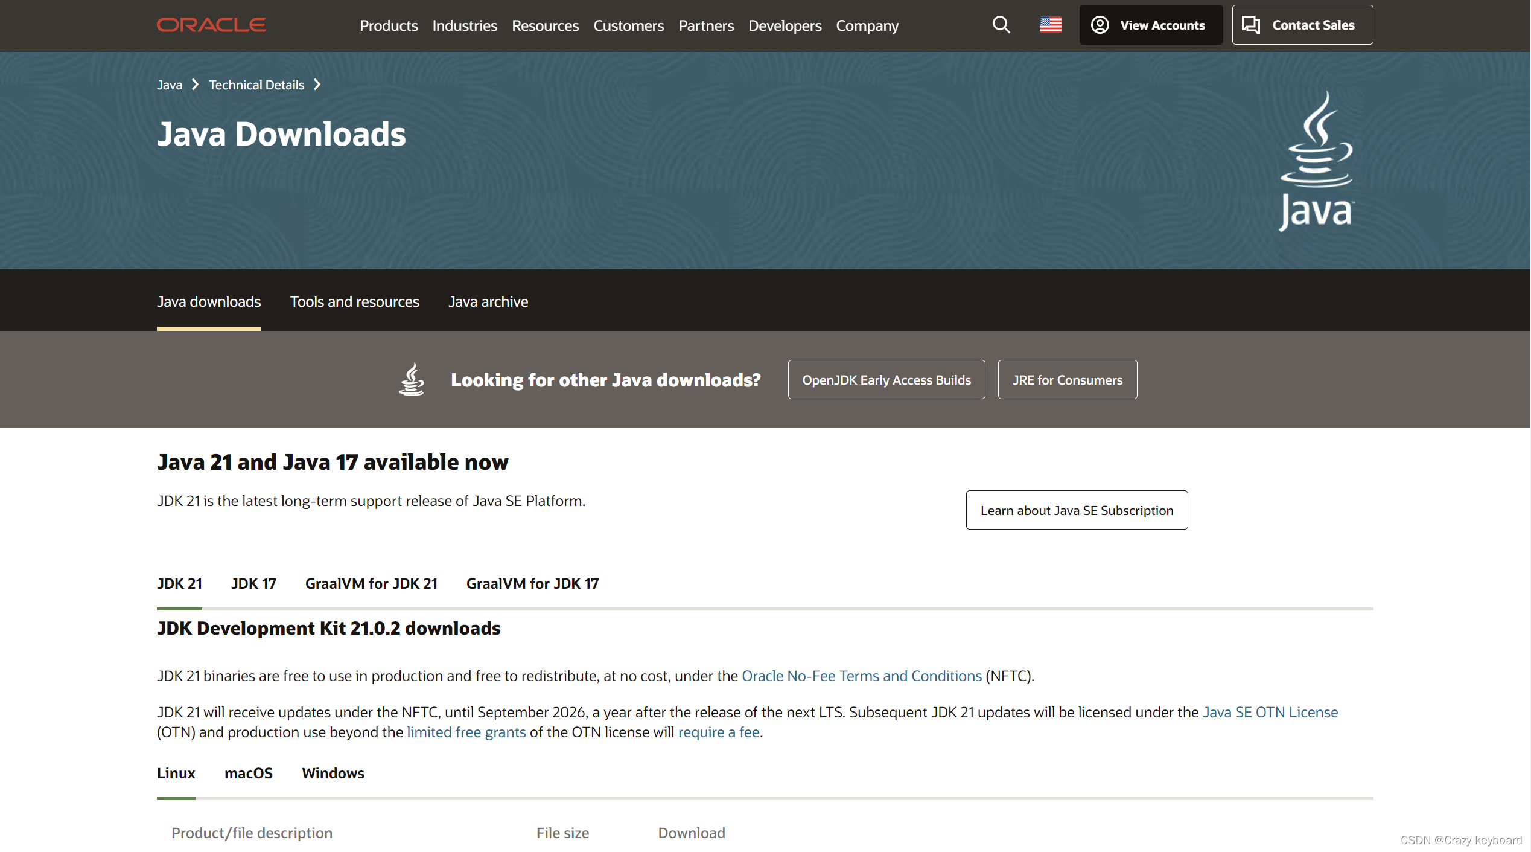
Task: Select the macOS platform tab
Action: (x=249, y=773)
